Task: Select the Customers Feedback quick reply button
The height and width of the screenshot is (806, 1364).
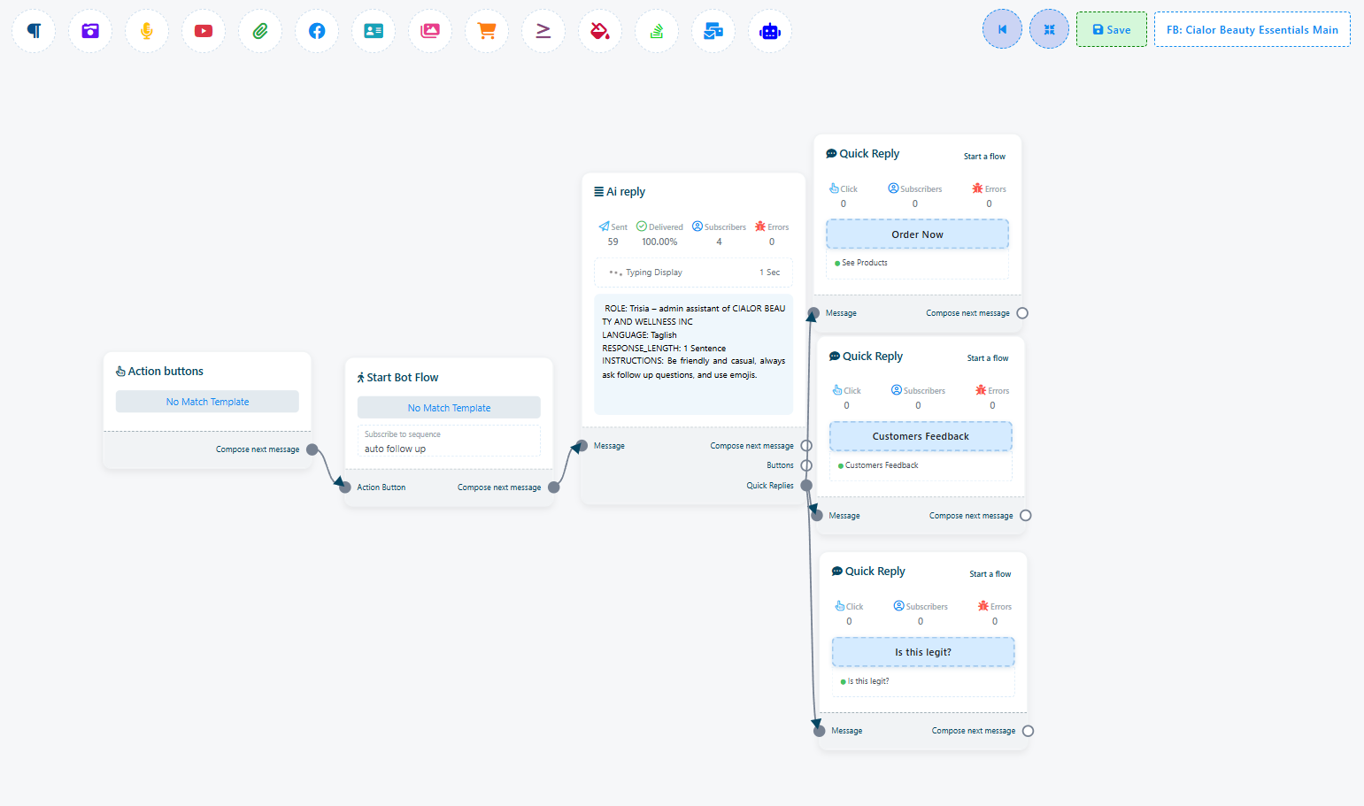Action: 921,436
